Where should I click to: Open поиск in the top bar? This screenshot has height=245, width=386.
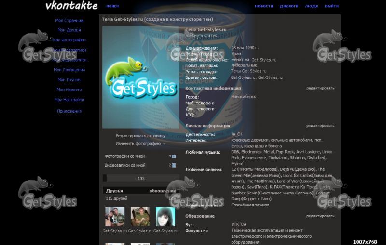coord(112,6)
